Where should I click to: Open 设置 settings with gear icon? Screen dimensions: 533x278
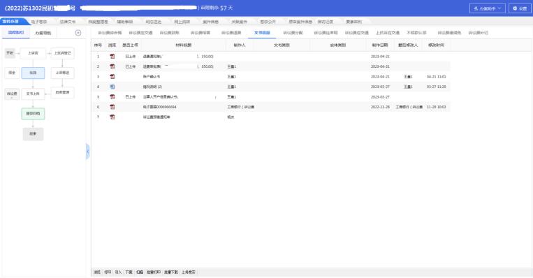(x=520, y=8)
